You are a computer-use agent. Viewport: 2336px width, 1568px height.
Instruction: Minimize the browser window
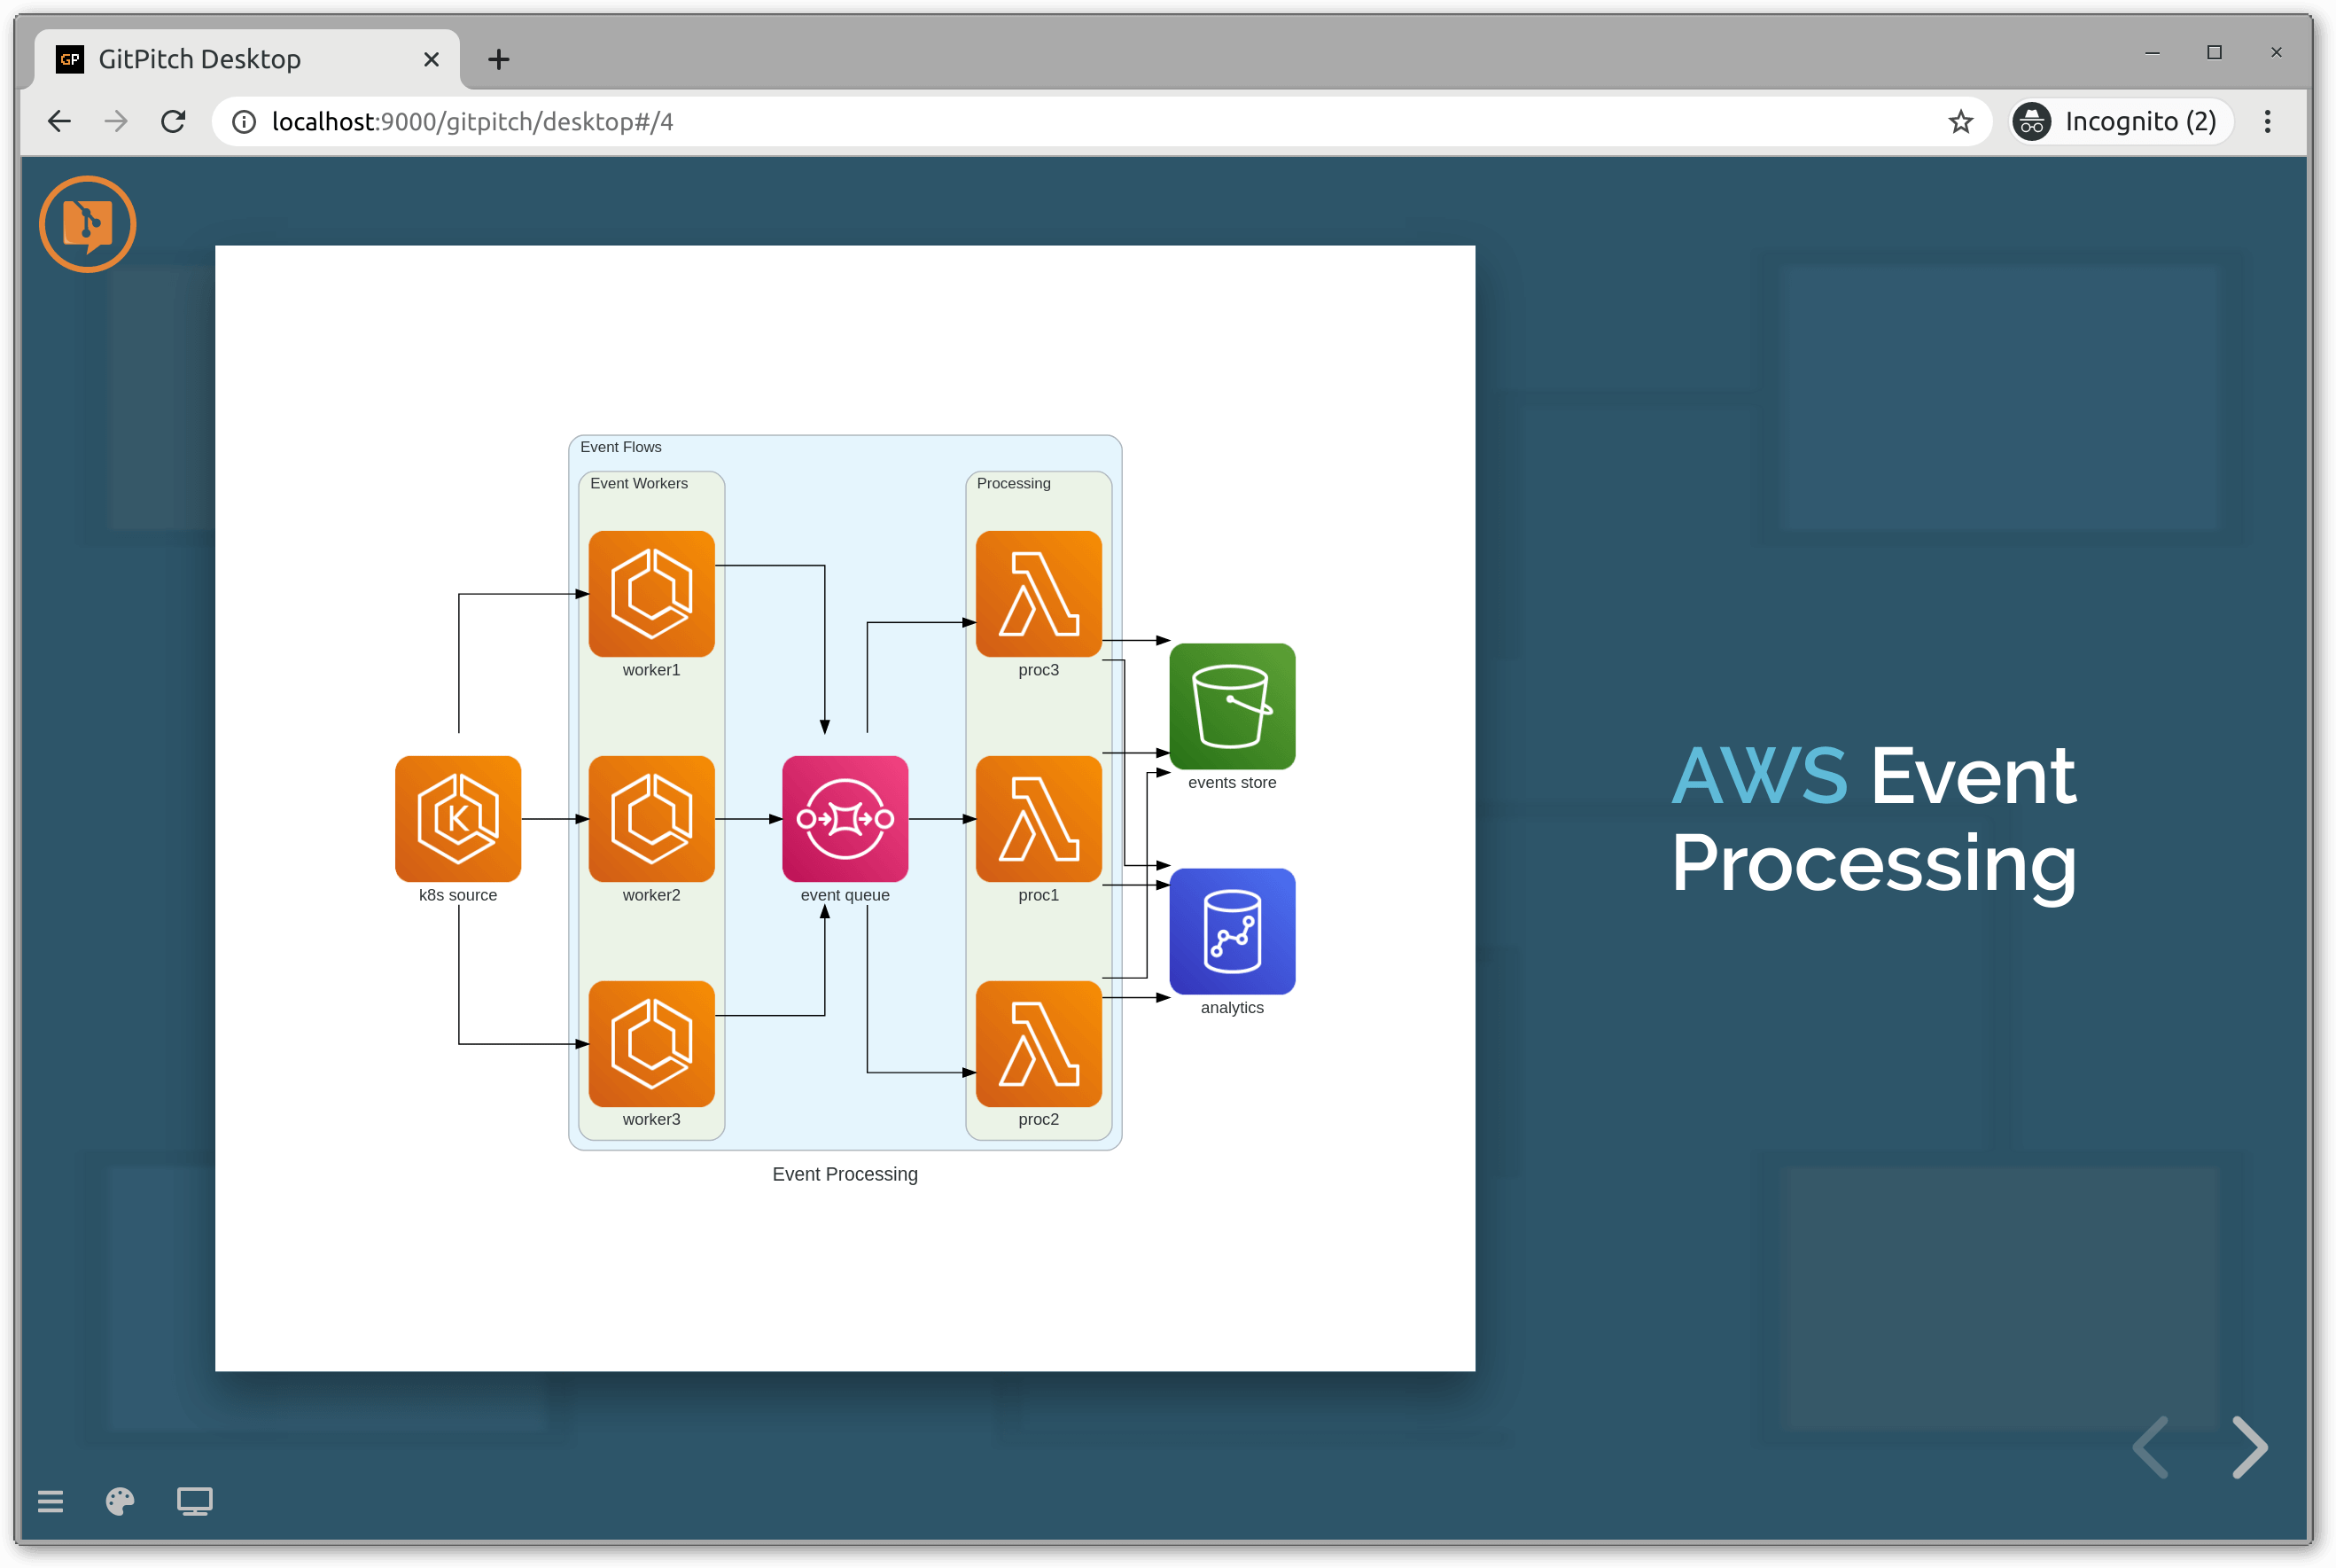coord(2152,52)
